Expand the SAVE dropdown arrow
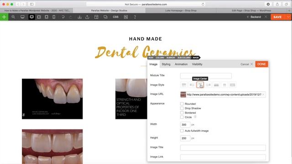The height and width of the screenshot is (164, 292). coord(288,17)
